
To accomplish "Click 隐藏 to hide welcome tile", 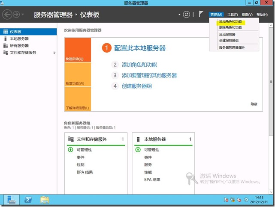I will 254,104.
